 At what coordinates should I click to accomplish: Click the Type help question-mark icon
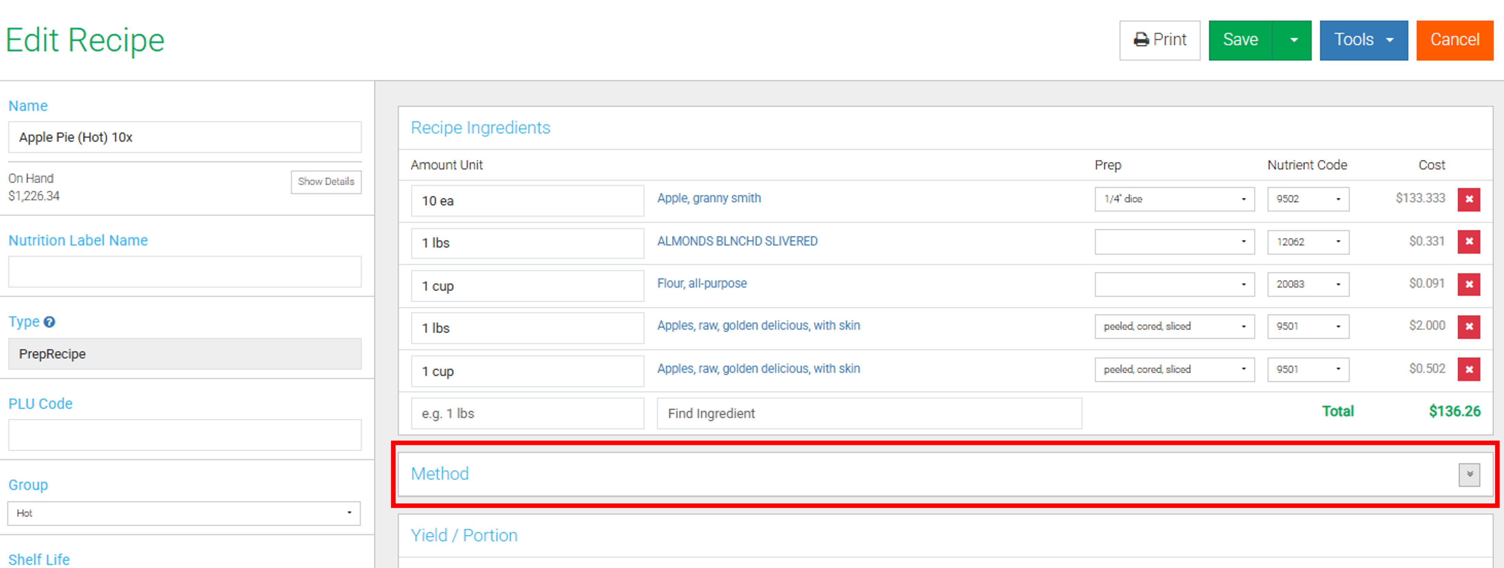(50, 322)
